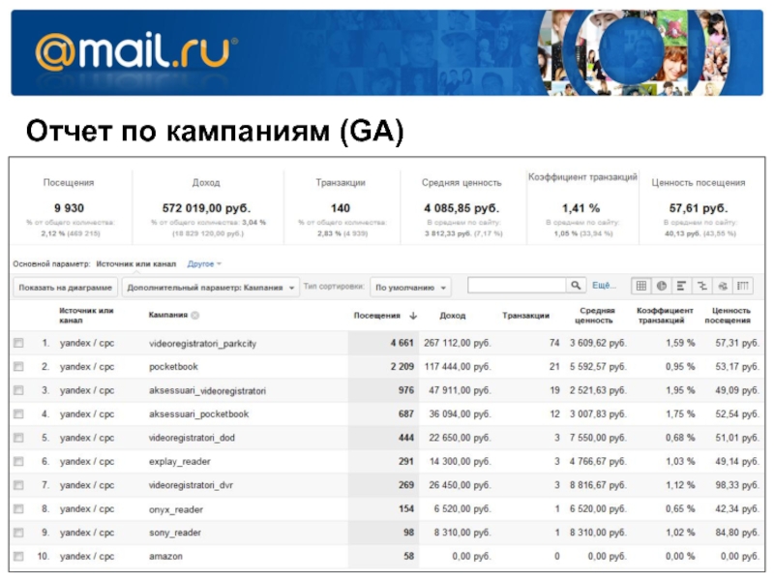
Task: Select Источник или канал primary parameter
Action: click(135, 263)
